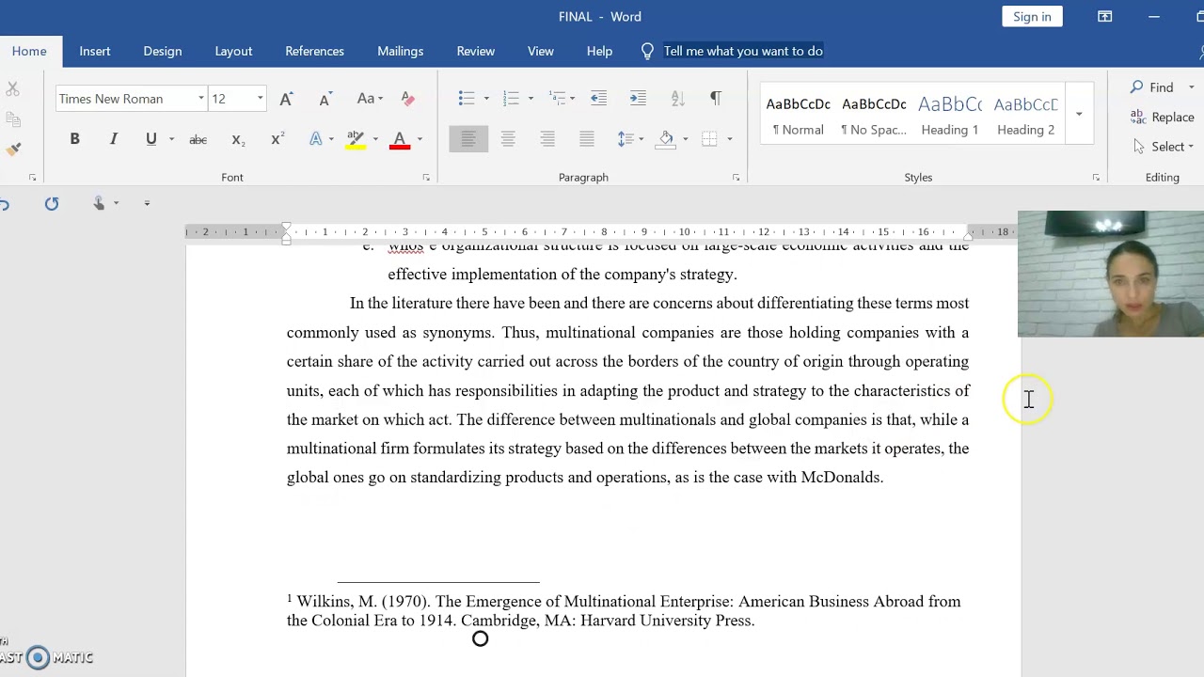Screen dimensions: 1204x677
Task: Open Ribbon Display Options icon
Action: (1105, 16)
